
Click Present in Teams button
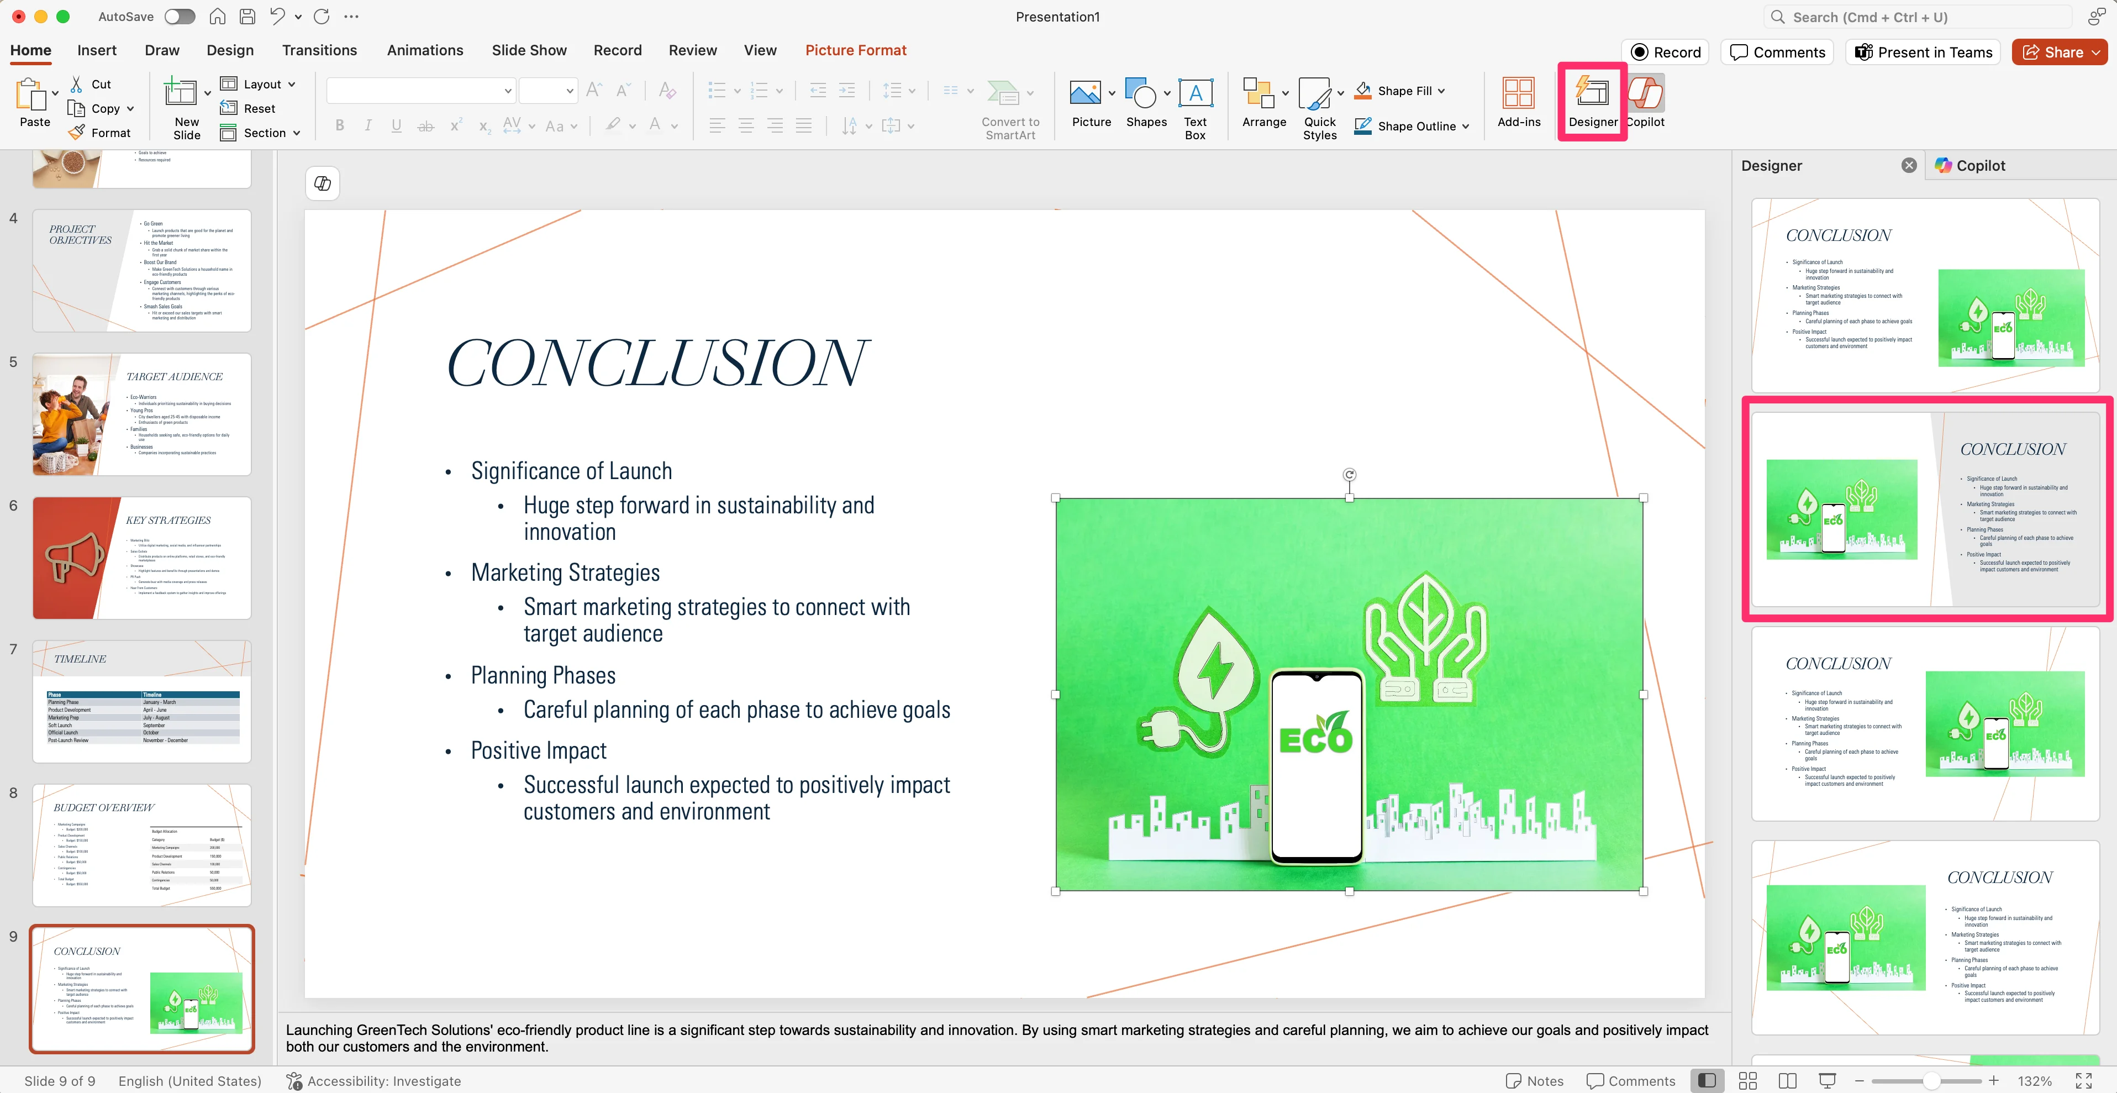(x=1923, y=52)
